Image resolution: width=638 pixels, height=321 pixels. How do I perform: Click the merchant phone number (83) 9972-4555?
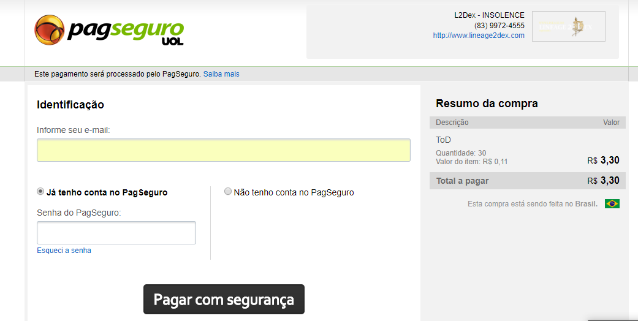point(499,26)
